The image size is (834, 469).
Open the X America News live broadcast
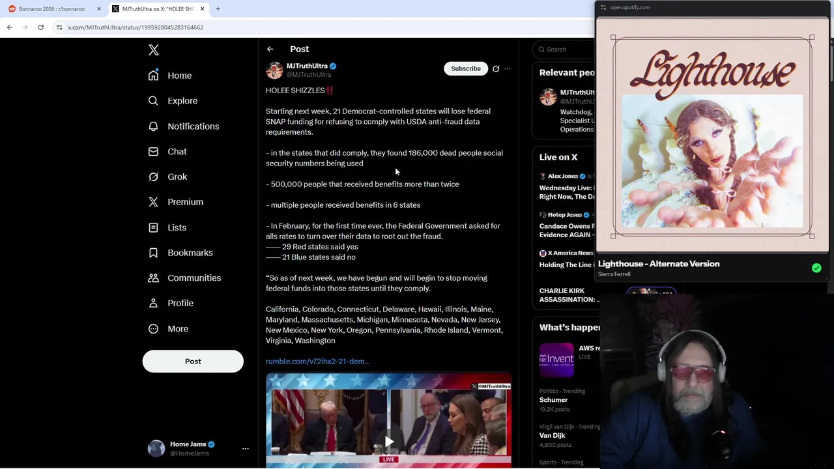(x=566, y=259)
